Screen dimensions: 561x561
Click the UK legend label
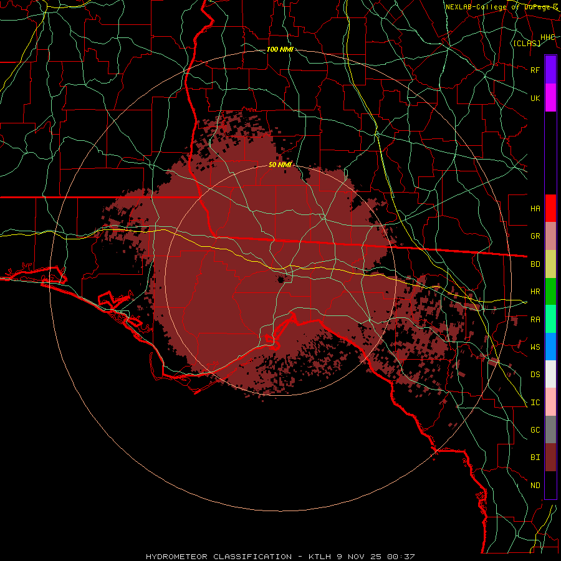pyautogui.click(x=535, y=98)
